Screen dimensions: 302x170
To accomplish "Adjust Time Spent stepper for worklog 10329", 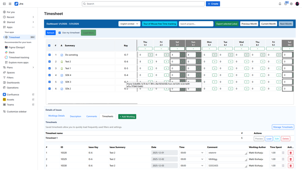I will [283, 159].
